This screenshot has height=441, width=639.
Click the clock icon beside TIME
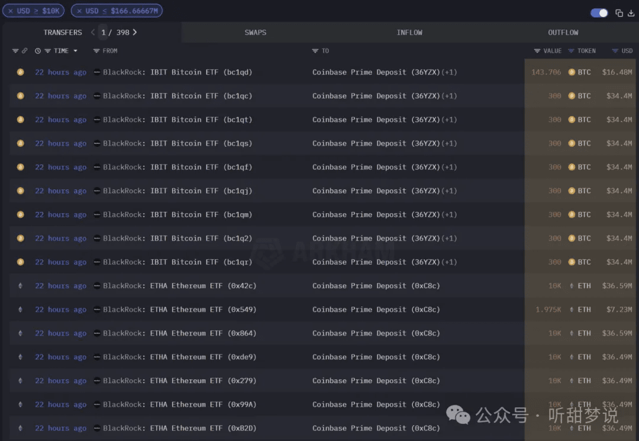[38, 51]
